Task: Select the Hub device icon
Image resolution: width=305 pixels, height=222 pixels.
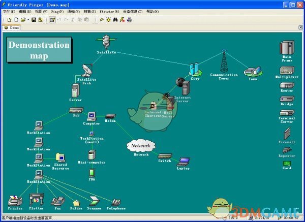Action: pyautogui.click(x=76, y=110)
